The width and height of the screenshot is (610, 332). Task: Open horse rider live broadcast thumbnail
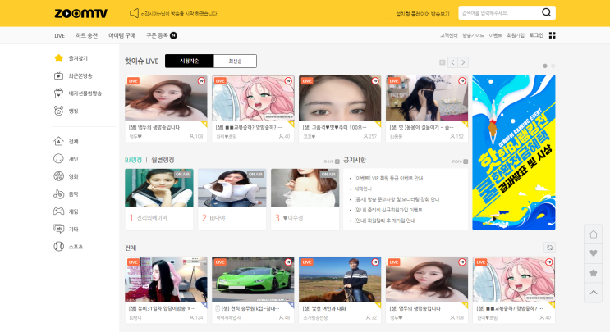click(340, 280)
